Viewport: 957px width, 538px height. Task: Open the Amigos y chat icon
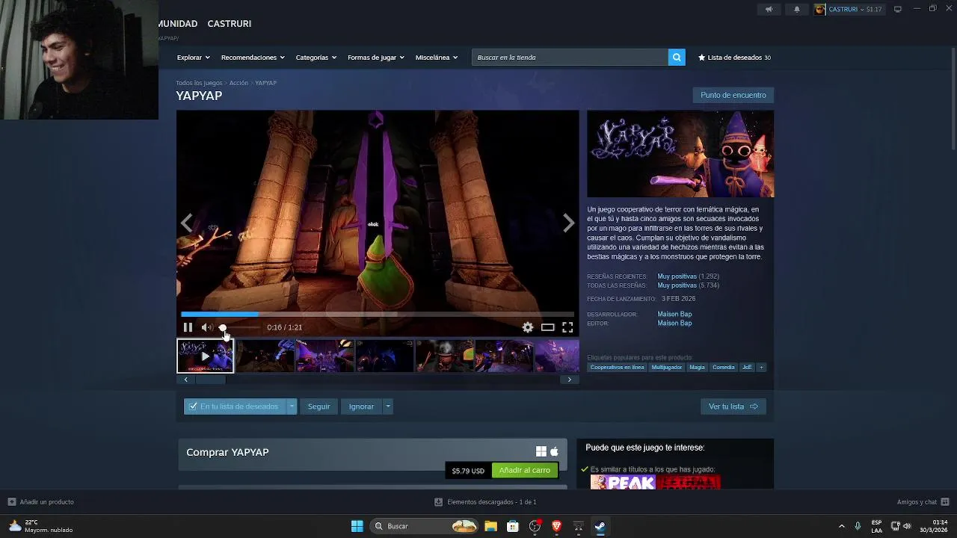click(945, 502)
